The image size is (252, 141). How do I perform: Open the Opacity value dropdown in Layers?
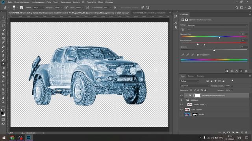(232, 86)
